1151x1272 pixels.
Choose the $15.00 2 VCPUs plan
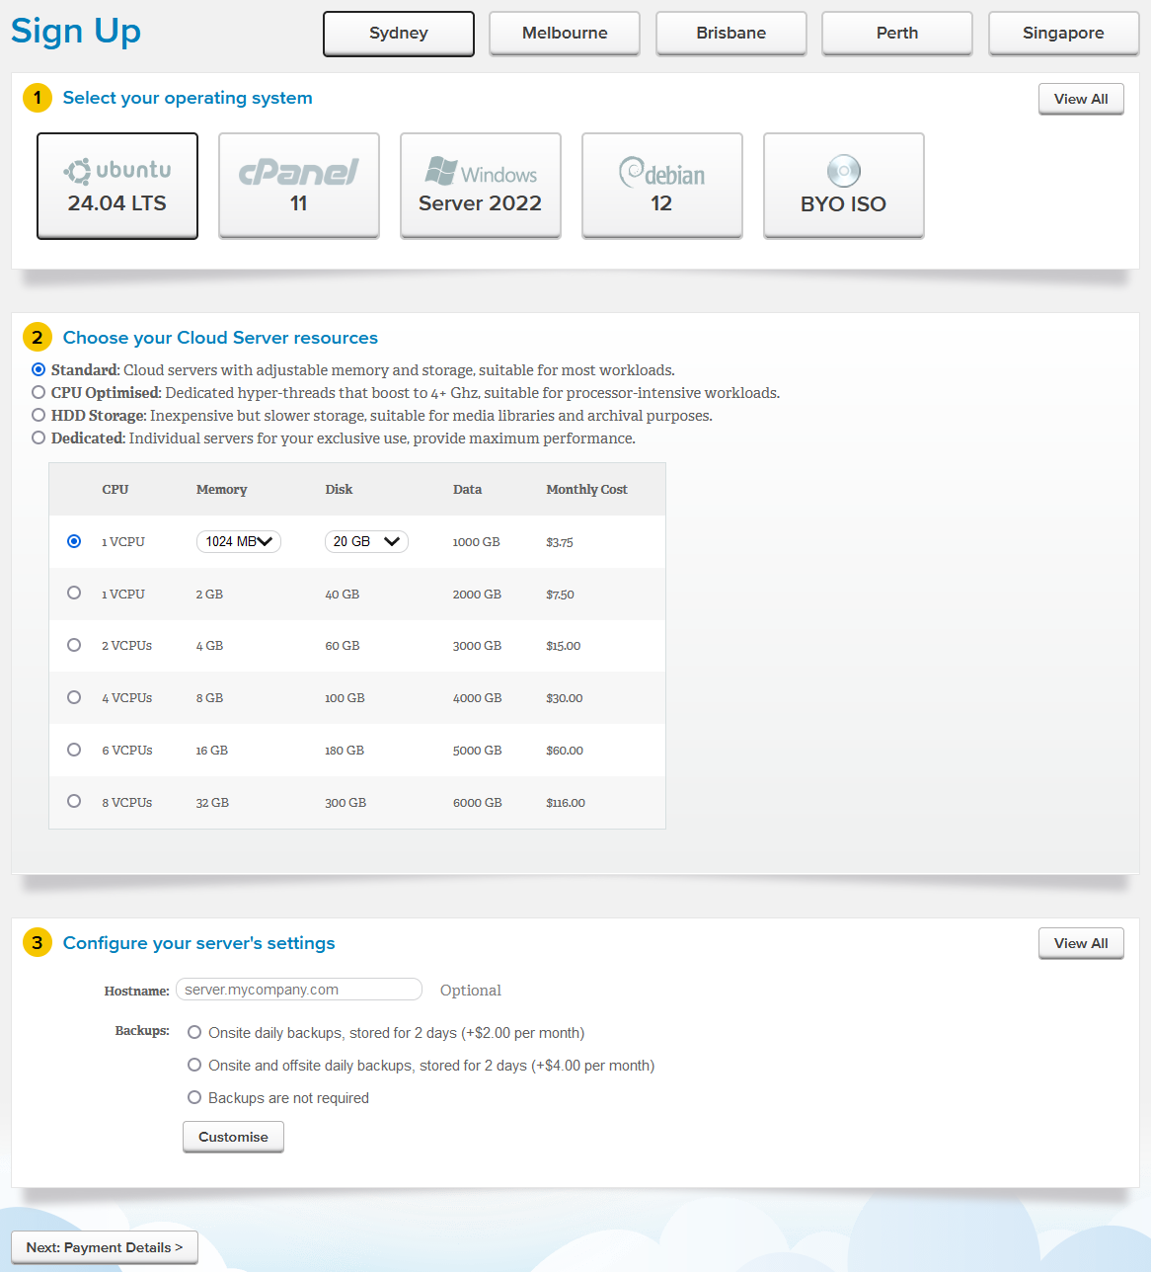pos(74,645)
